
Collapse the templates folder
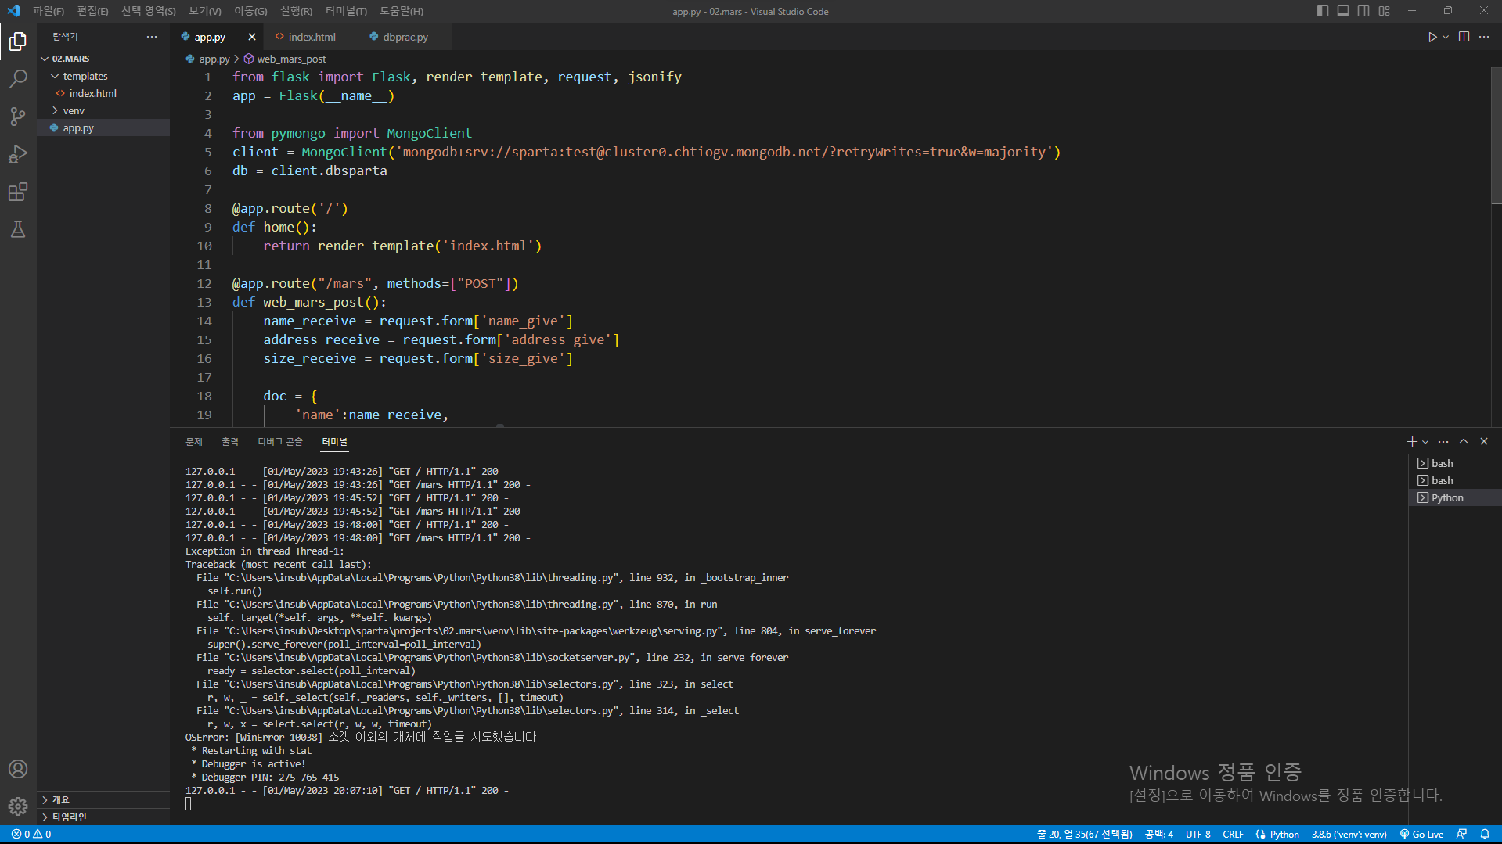click(103, 76)
